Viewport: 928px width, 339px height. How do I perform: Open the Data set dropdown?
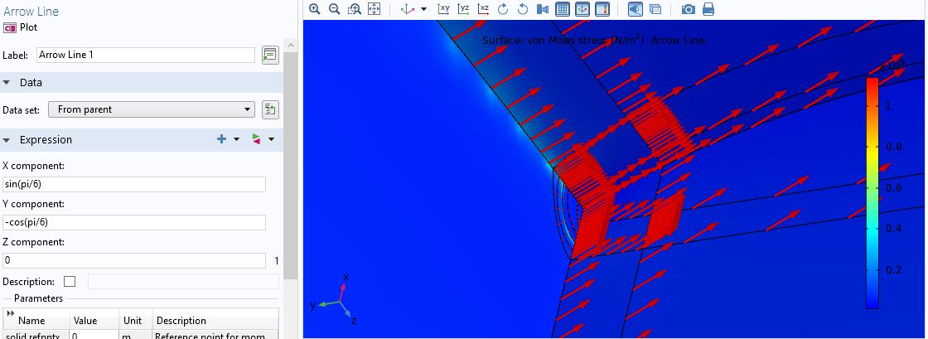pyautogui.click(x=152, y=109)
